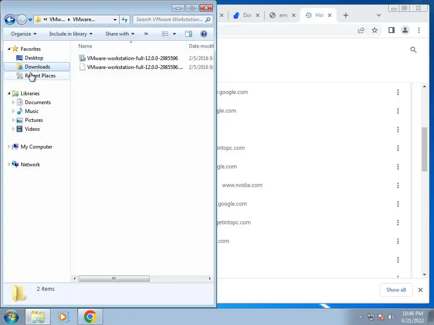This screenshot has height=325, width=434.
Task: Click the Chrome history page scrollbar thumb
Action: [425, 149]
